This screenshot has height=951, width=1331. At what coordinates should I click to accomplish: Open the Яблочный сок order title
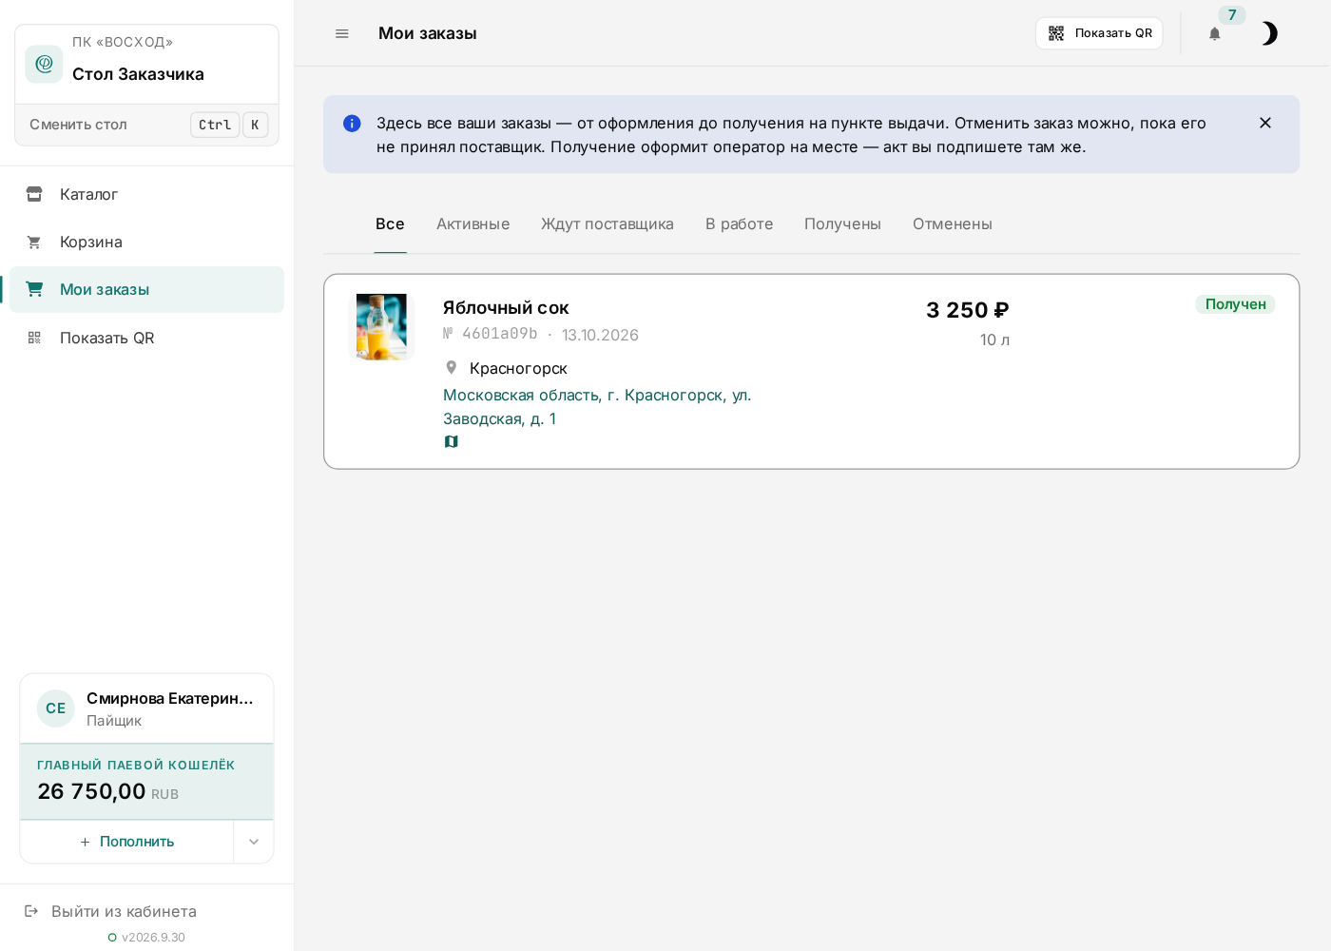click(506, 308)
